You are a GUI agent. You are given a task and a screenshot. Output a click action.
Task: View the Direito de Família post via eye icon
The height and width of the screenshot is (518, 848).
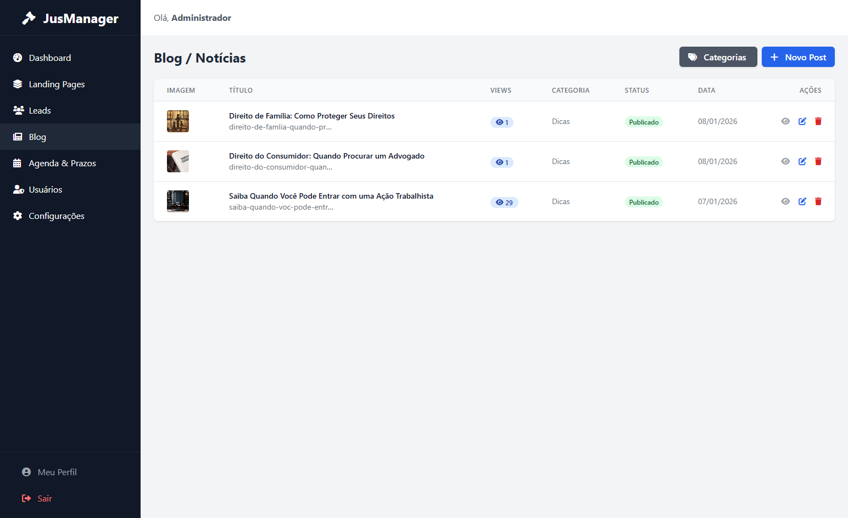coord(785,121)
